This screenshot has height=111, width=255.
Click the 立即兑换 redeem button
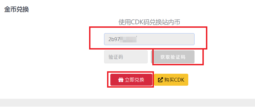coord(131,80)
